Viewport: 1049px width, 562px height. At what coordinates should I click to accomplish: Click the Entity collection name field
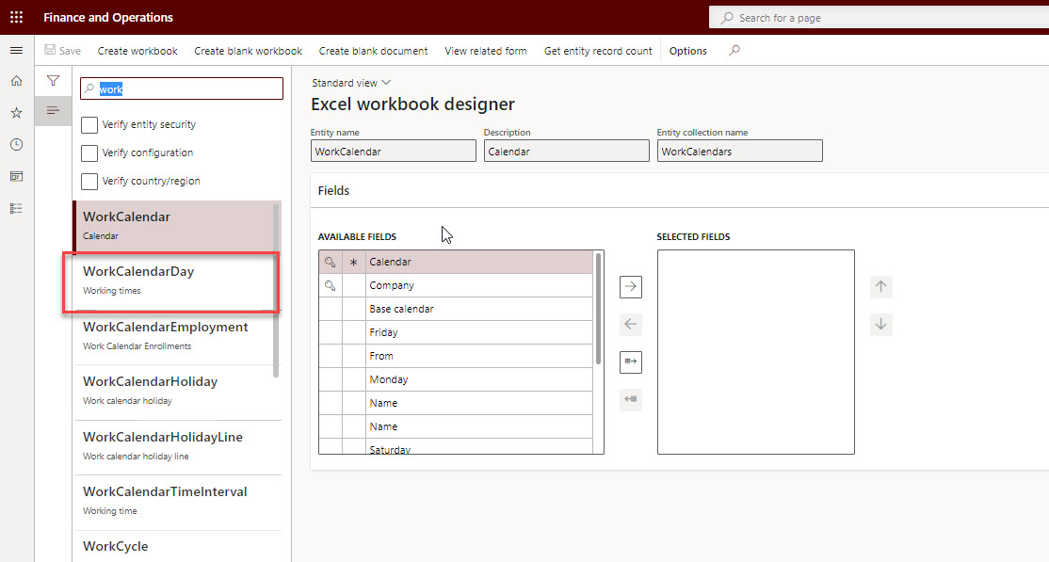[x=740, y=152]
